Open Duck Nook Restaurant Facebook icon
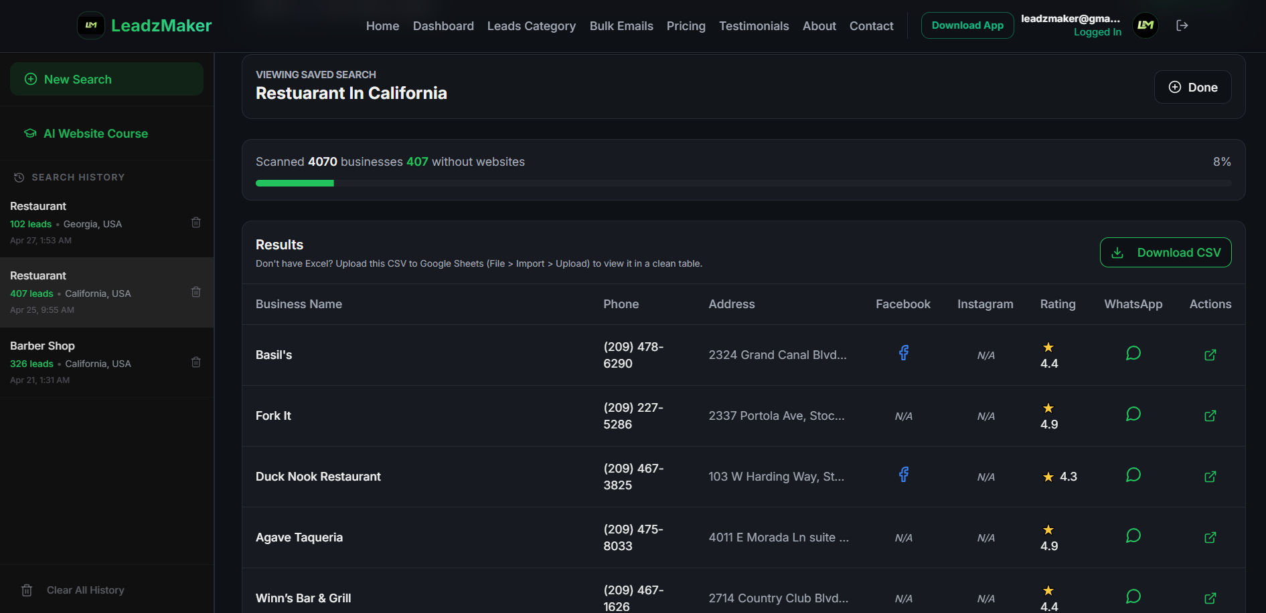The image size is (1266, 613). point(903,475)
